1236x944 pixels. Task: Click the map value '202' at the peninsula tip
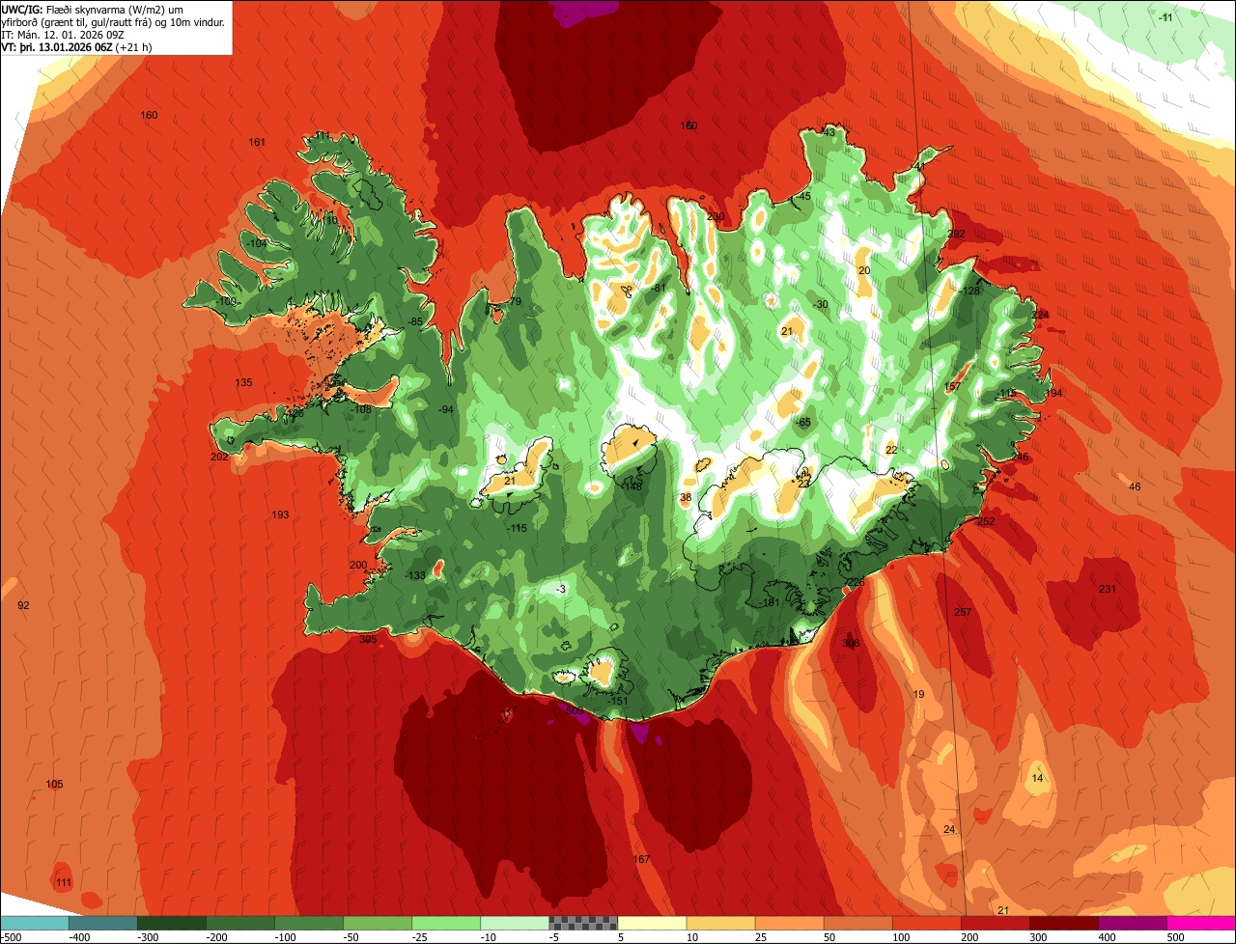tap(219, 457)
